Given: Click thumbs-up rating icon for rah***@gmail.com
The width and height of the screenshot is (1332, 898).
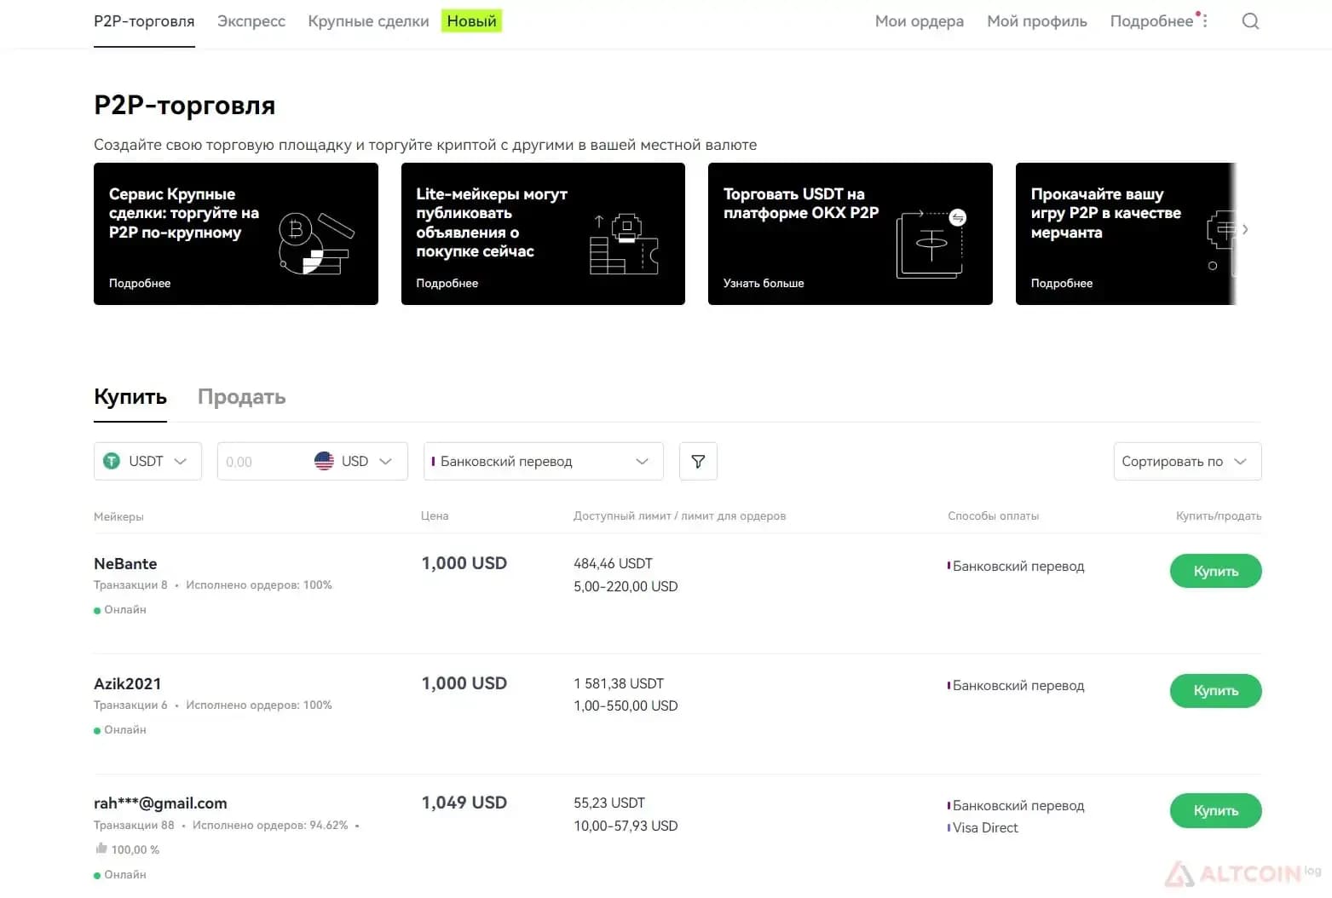Looking at the screenshot, I should tap(101, 849).
